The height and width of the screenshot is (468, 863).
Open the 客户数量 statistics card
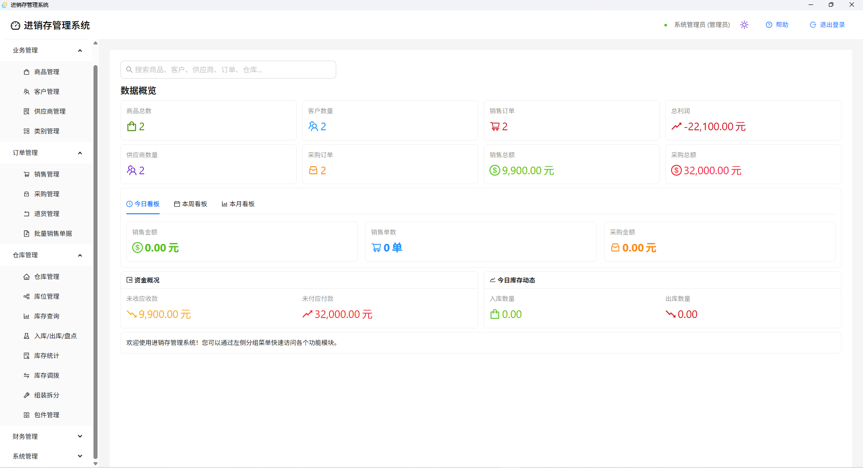(390, 120)
